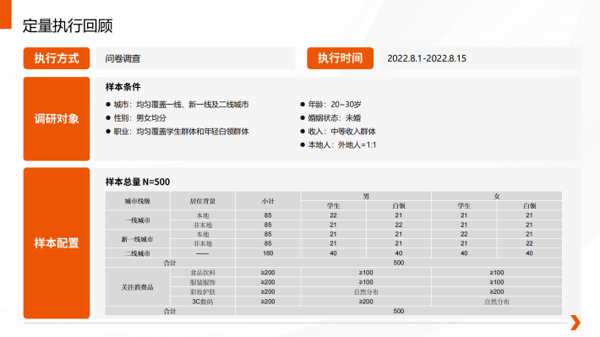Select the 居住背景 table header cell

tap(203, 201)
